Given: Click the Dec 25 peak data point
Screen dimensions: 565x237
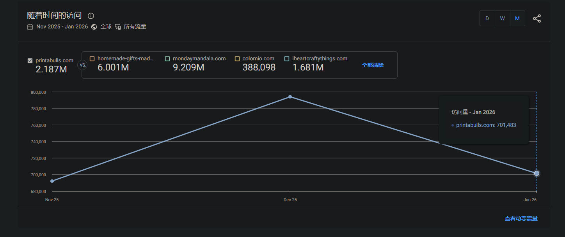Looking at the screenshot, I should pyautogui.click(x=290, y=97).
